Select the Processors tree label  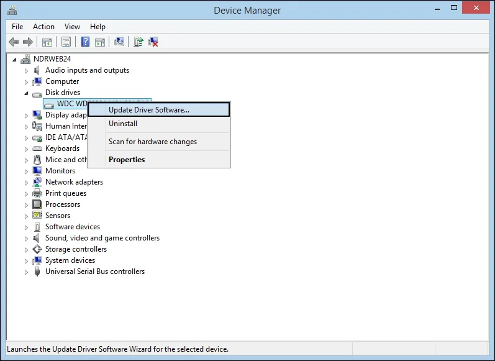[x=63, y=204]
